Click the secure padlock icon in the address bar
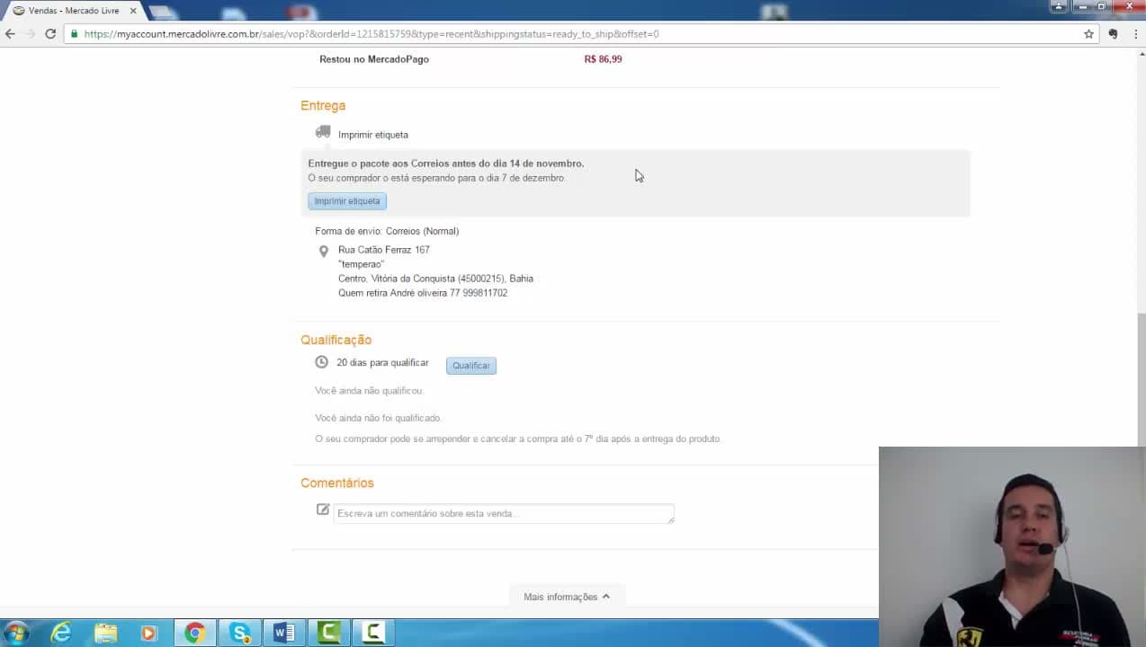This screenshot has height=647, width=1146. [x=75, y=34]
